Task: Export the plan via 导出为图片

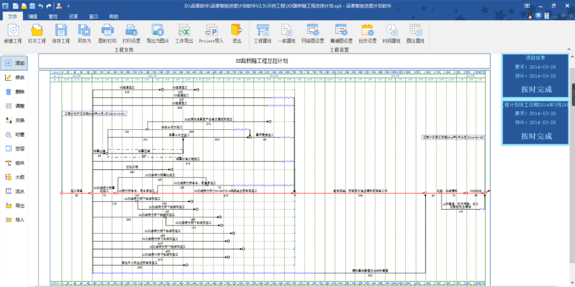Action: pos(158,34)
